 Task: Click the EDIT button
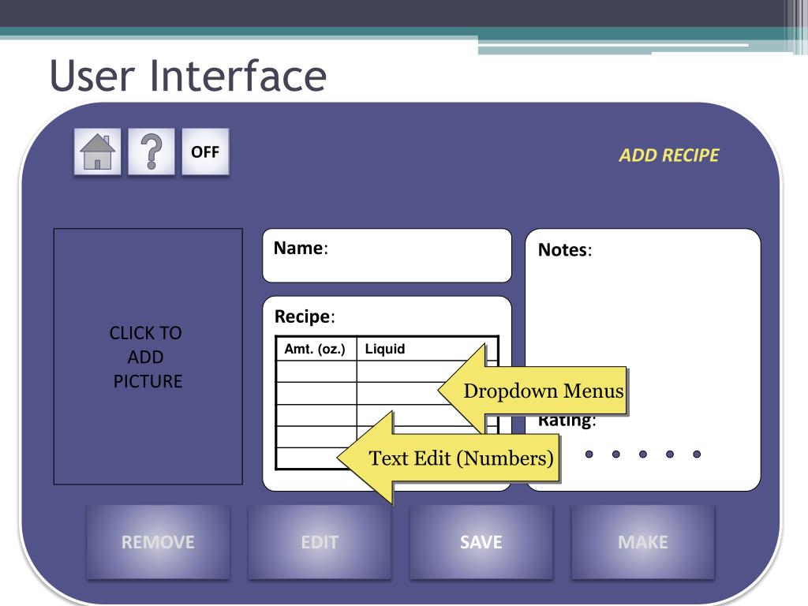tap(320, 542)
